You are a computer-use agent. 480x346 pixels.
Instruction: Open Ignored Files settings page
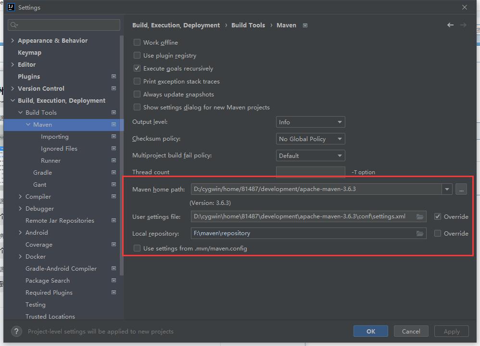click(x=59, y=148)
